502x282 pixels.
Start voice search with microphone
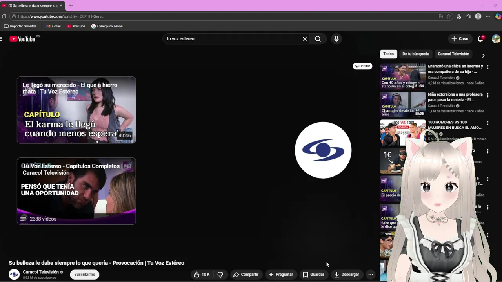tap(336, 39)
